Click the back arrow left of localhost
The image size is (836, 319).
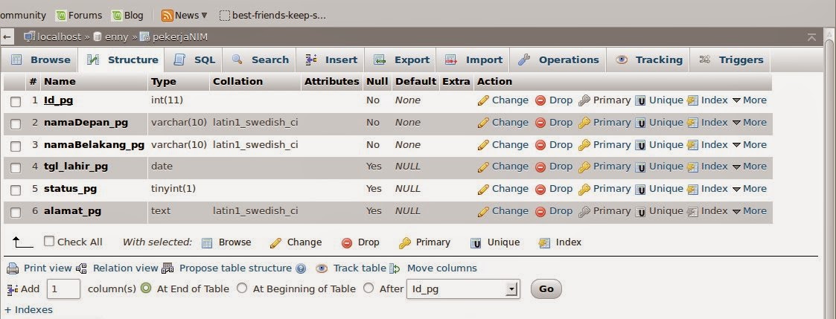[7, 37]
